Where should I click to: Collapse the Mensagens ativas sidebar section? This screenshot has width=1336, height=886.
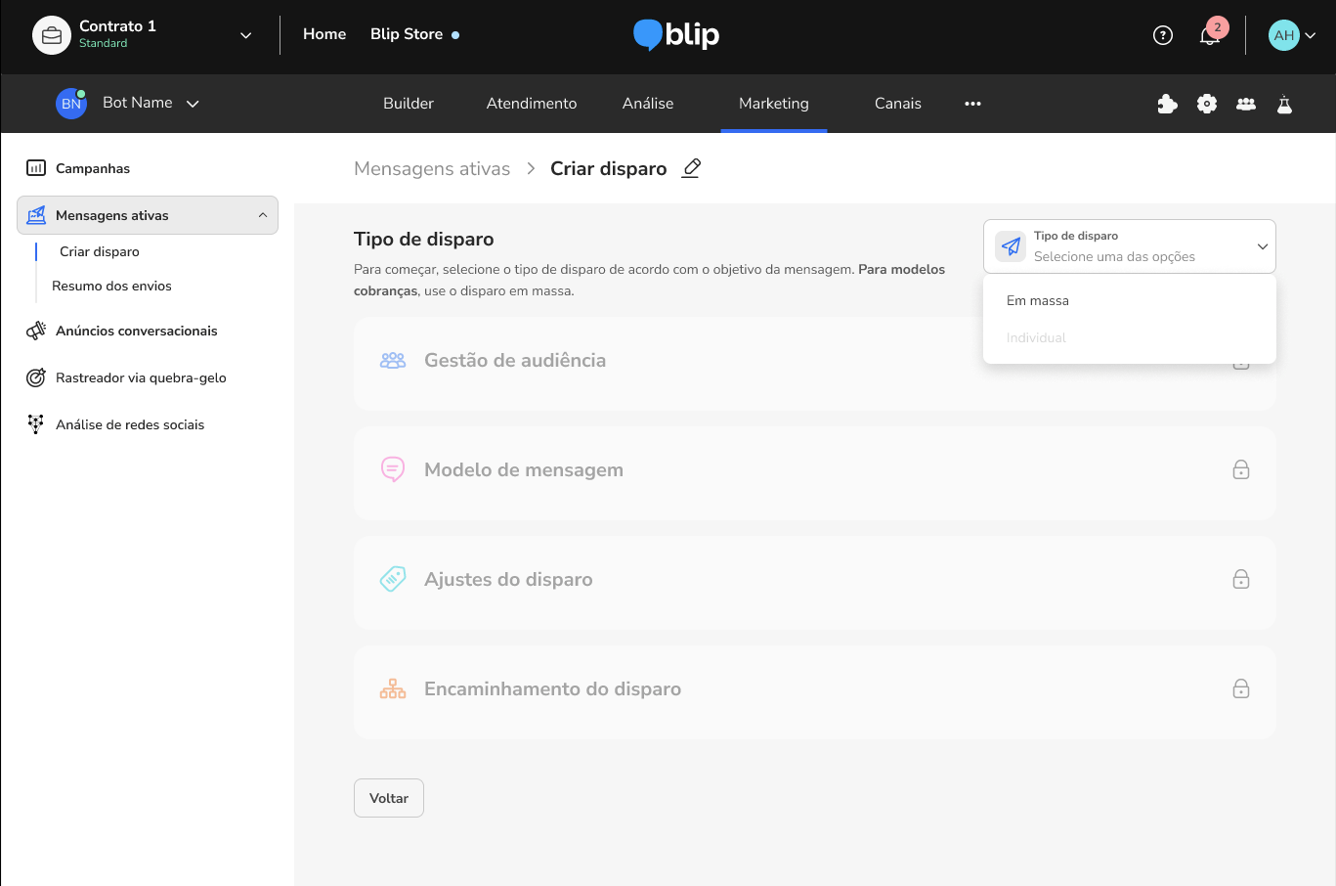pos(263,215)
